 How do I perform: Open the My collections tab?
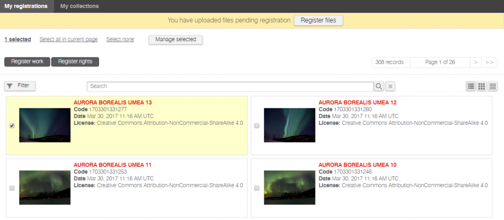(79, 6)
